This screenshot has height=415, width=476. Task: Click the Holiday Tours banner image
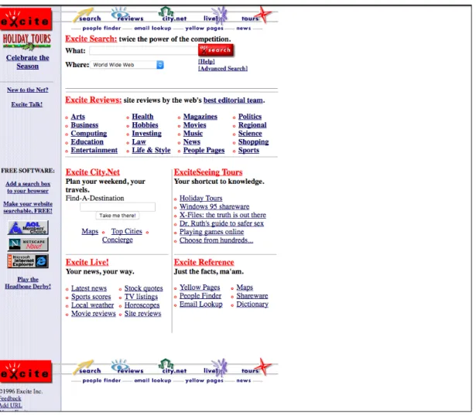(27, 42)
